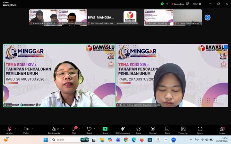Open volume control in system tray
The image size is (231, 144).
coord(207,140)
